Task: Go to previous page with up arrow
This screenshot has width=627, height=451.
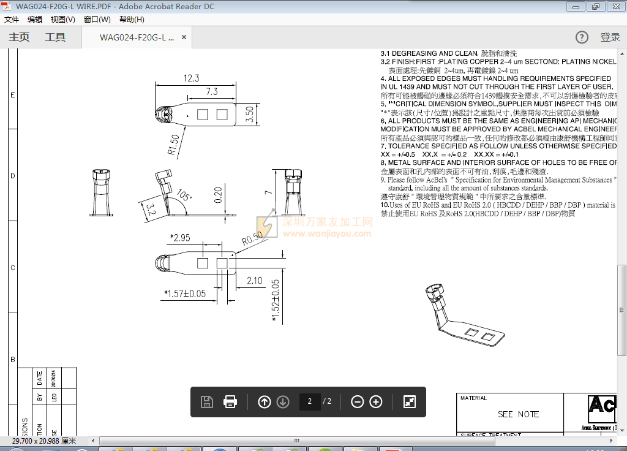Action: pos(265,402)
